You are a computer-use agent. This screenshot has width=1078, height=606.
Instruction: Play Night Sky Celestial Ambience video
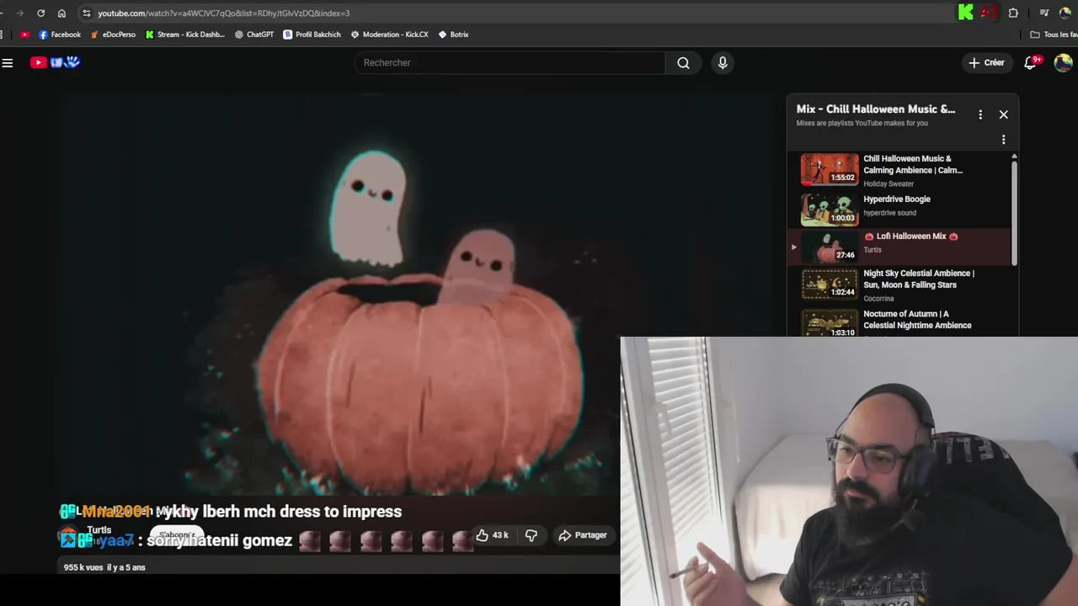[898, 285]
